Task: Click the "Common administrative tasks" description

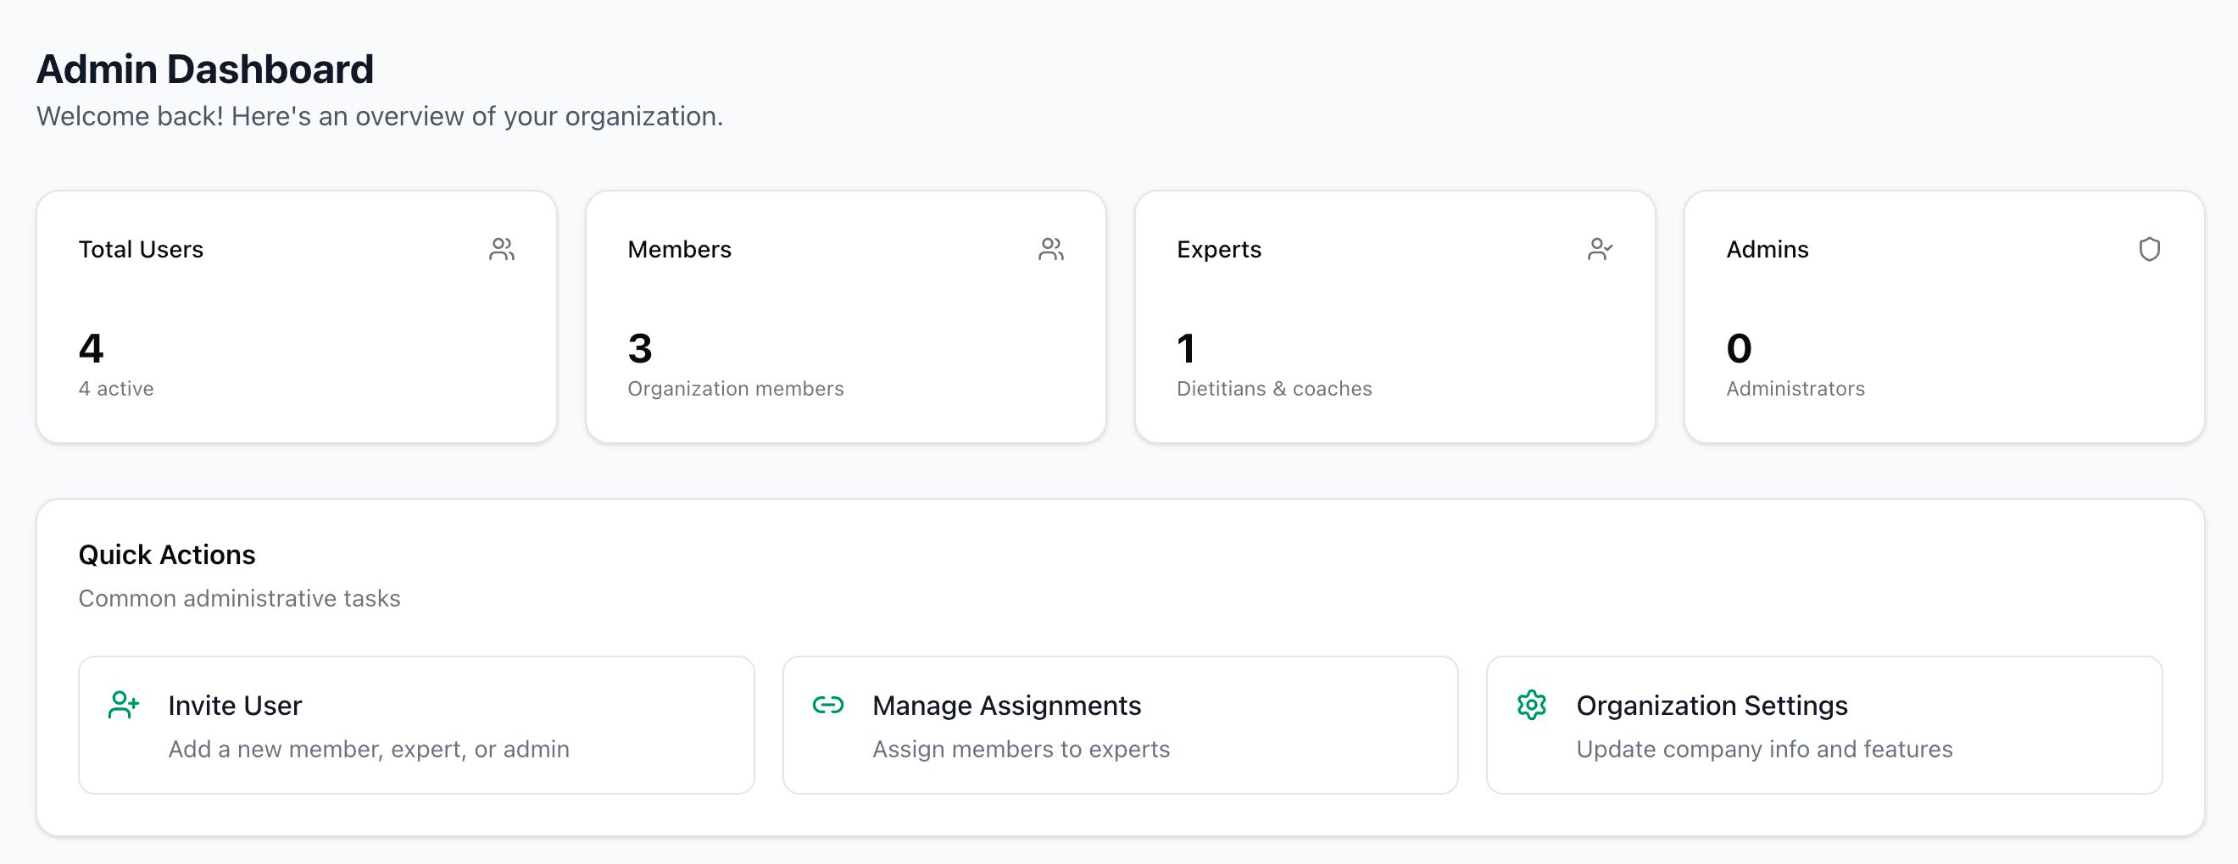Action: [239, 598]
